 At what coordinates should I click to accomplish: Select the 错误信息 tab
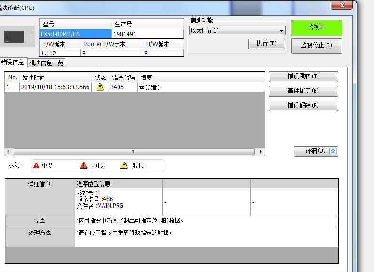[13, 62]
